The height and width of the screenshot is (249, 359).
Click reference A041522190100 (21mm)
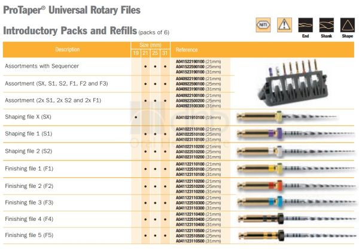coord(198,62)
